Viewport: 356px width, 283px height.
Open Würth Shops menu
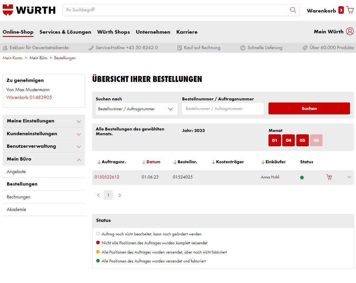pos(113,32)
